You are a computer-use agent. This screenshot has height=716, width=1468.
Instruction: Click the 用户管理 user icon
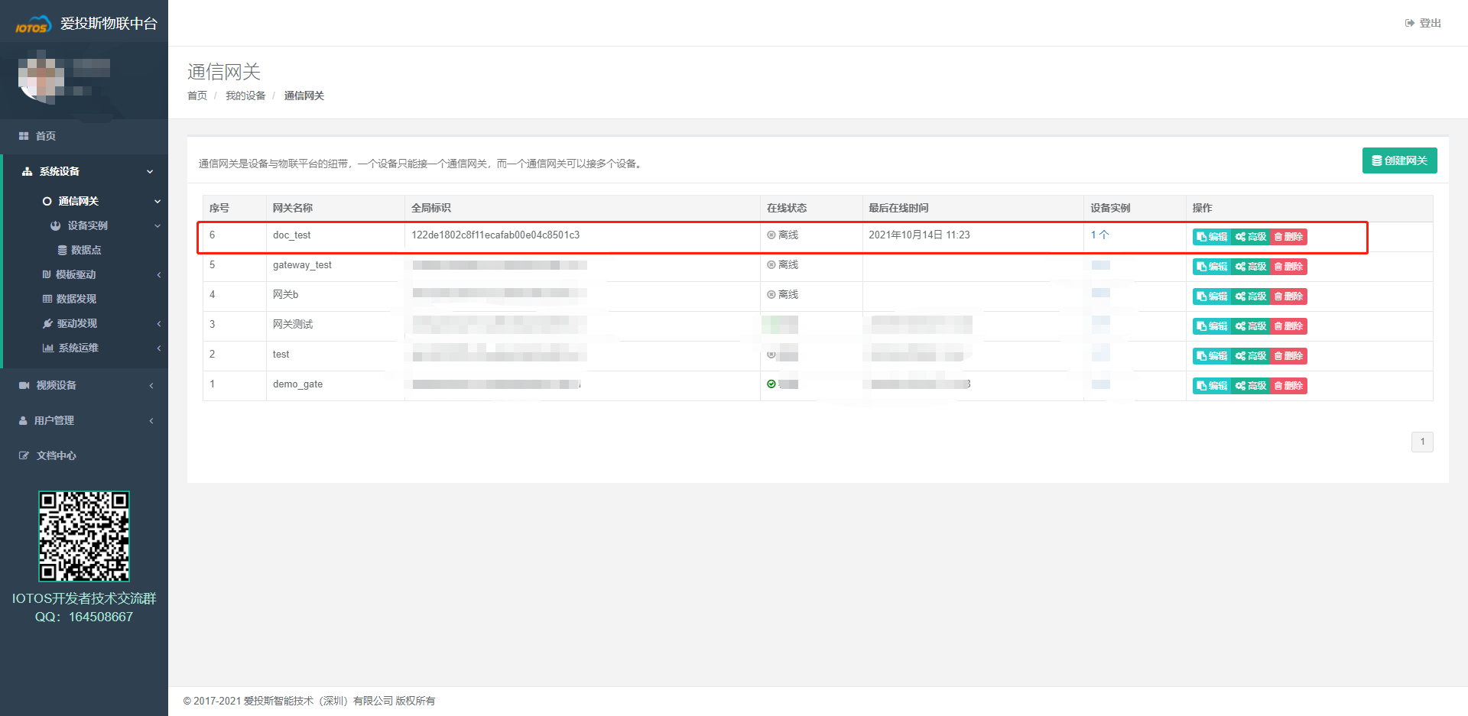[23, 420]
